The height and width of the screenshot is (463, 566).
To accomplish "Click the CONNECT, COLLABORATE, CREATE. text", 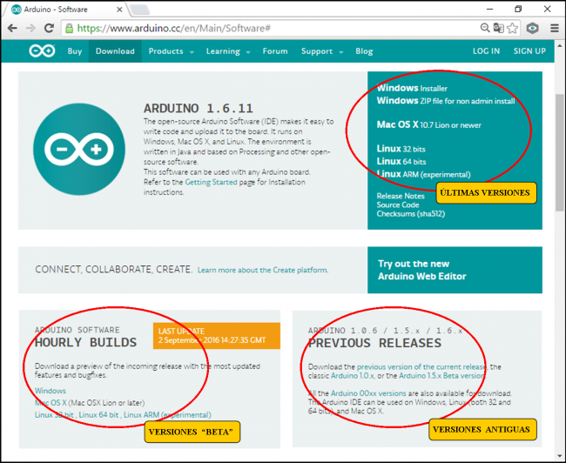I will coord(113,270).
